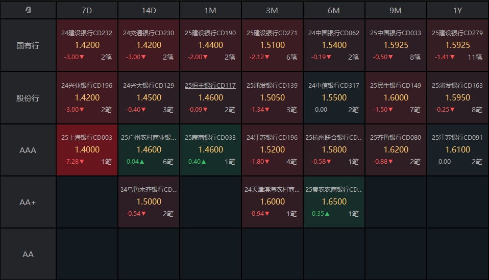This screenshot has height=280, width=489.
Task: Open the 24光大银行CD129 cell
Action: (x=149, y=98)
